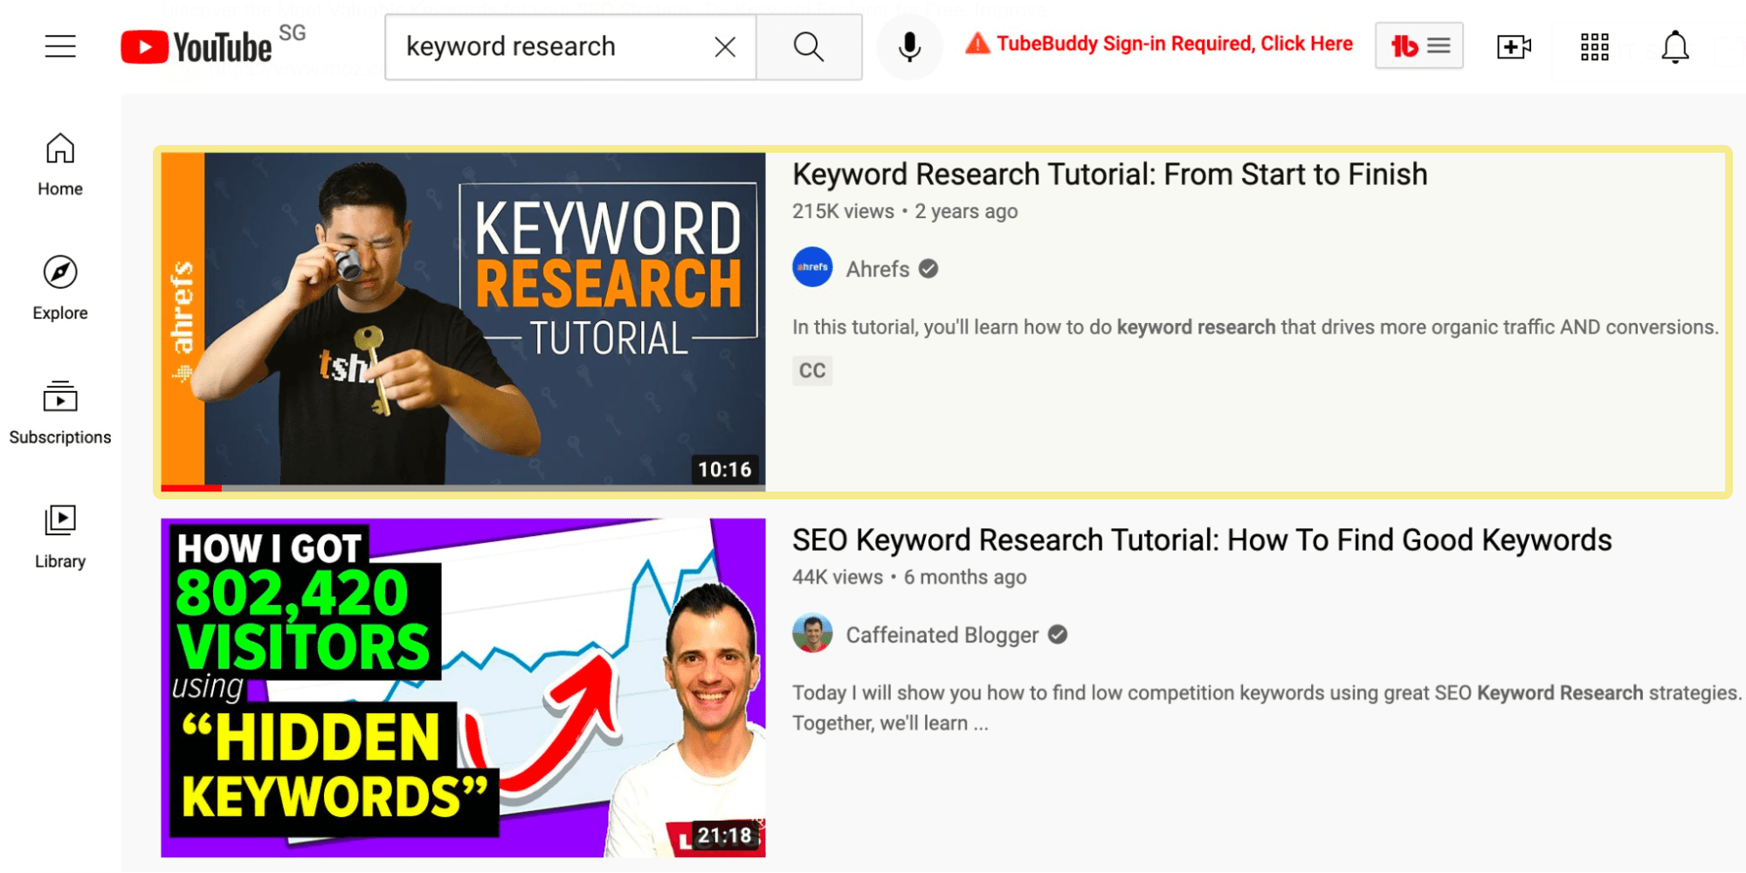Open the YouTube apps grid
This screenshot has width=1746, height=873.
(1594, 47)
